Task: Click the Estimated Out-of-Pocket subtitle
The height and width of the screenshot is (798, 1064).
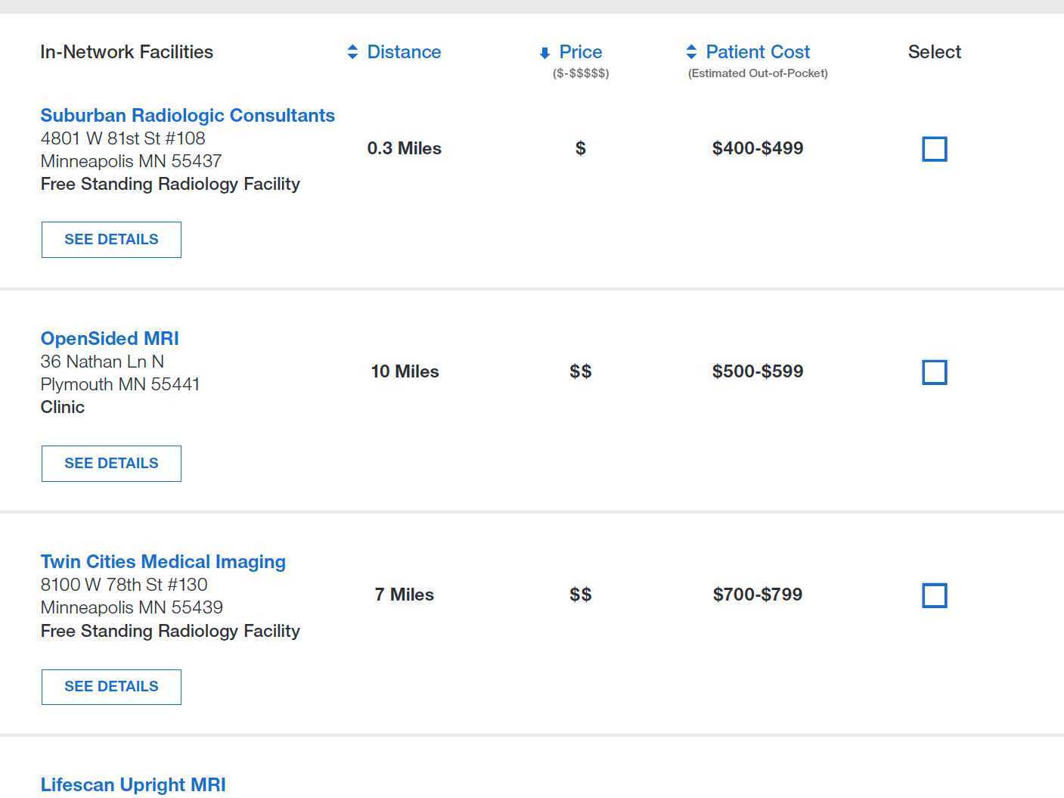Action: (x=758, y=73)
